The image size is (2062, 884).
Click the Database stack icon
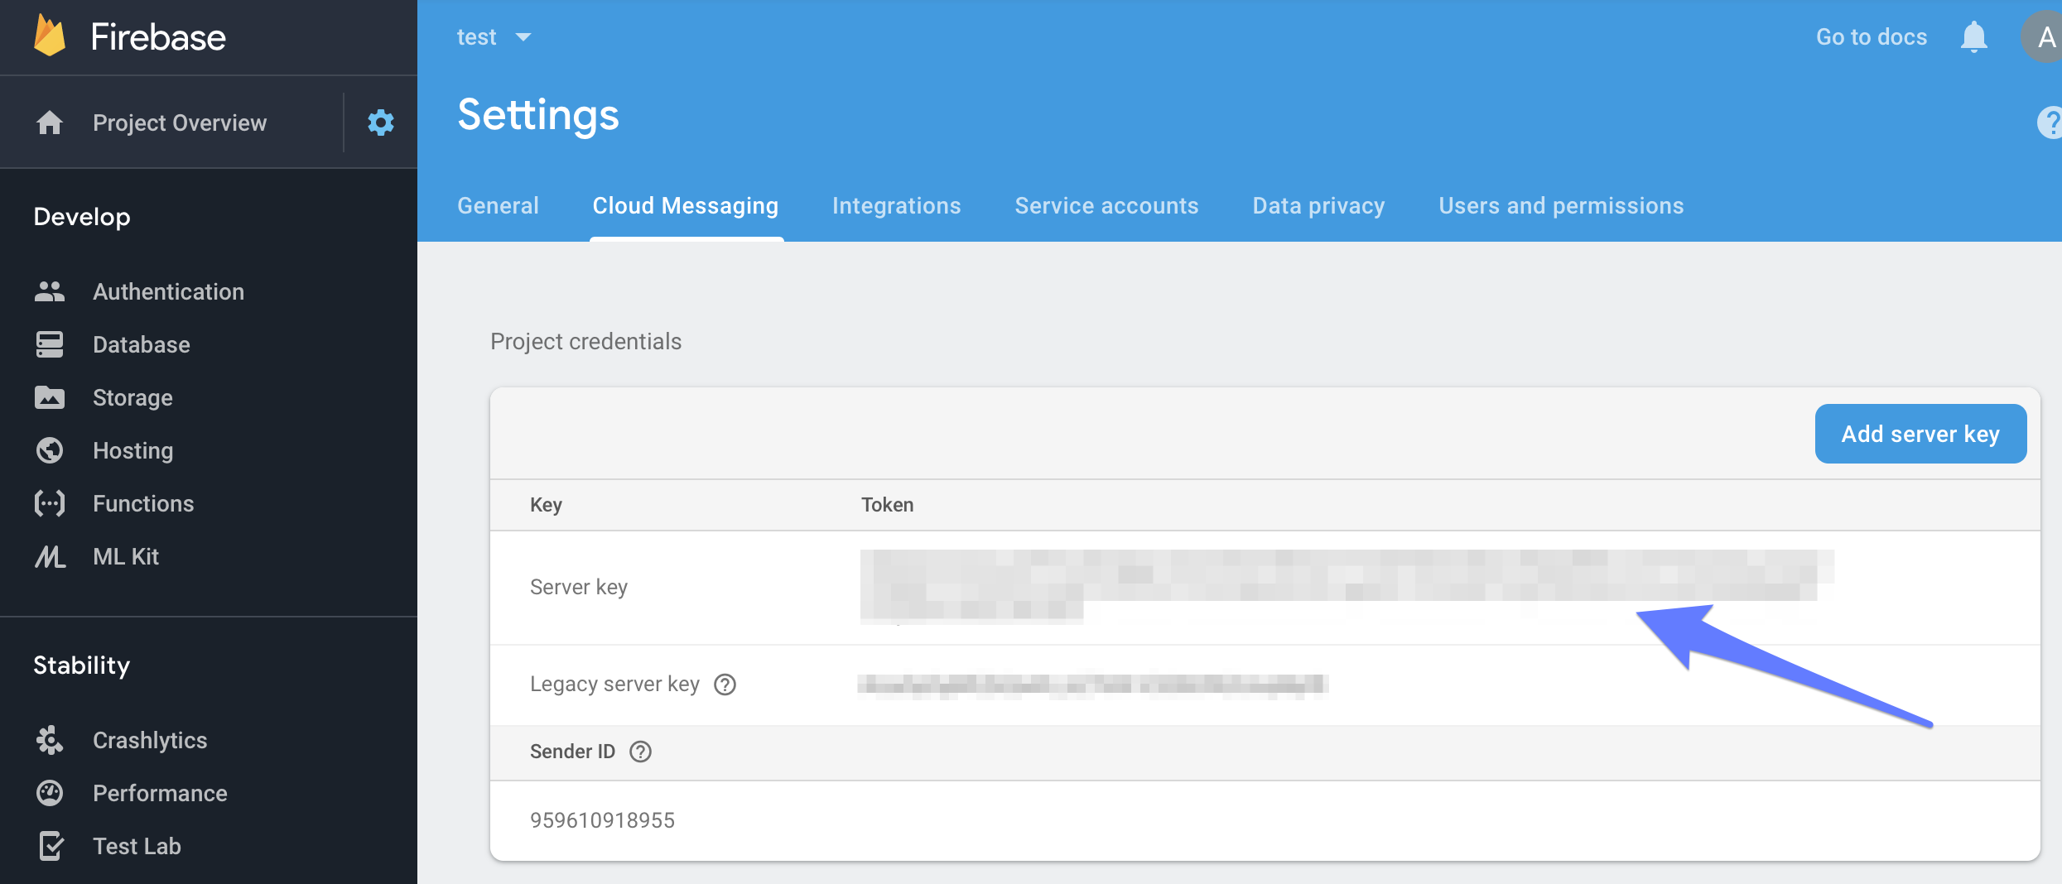tap(50, 344)
